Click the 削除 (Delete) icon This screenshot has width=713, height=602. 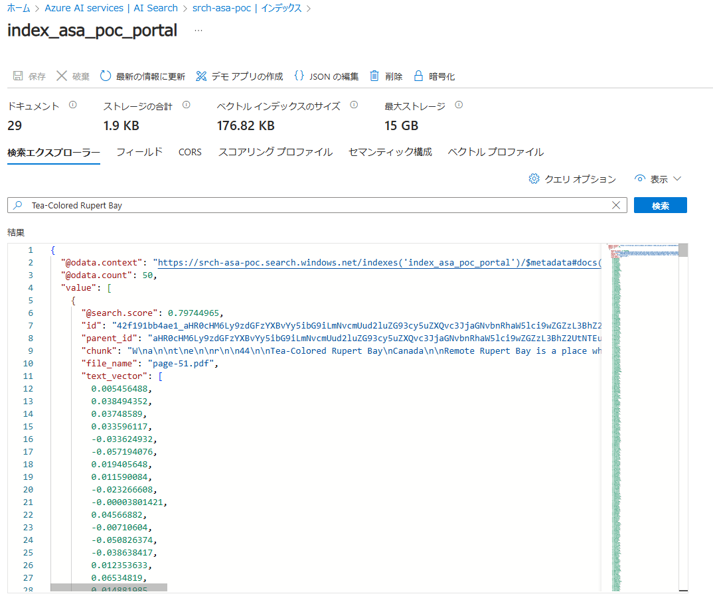(374, 76)
